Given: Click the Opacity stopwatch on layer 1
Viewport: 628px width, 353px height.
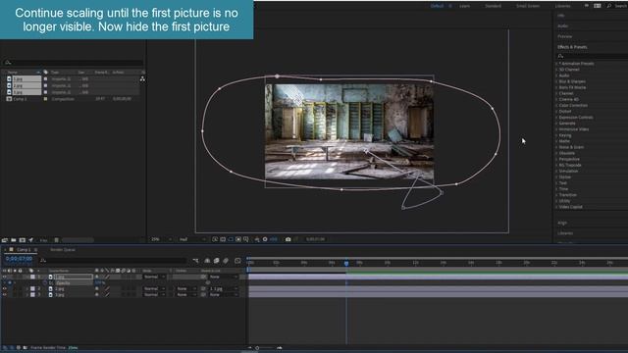Looking at the screenshot, I should (45, 283).
